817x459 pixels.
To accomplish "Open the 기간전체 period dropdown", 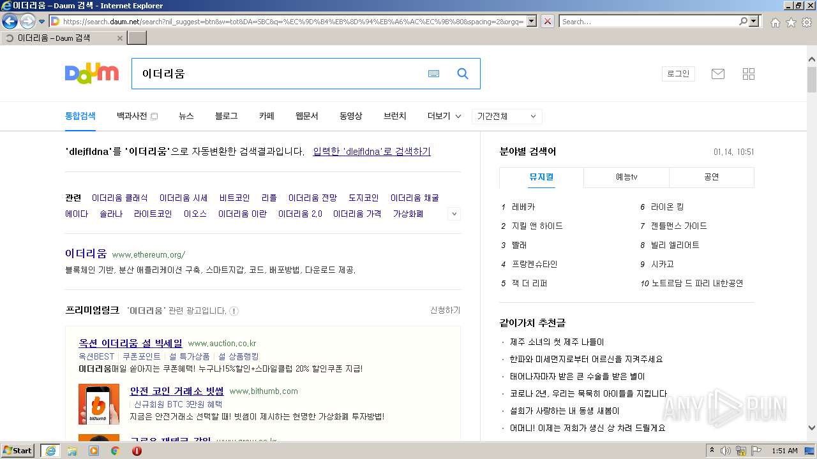I will [507, 116].
